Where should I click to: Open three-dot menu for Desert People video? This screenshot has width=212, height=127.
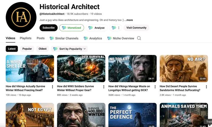pyautogui.click(x=206, y=87)
